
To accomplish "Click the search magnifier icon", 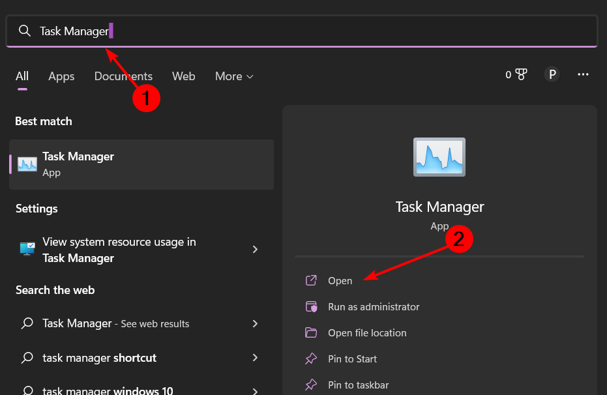I will [25, 31].
